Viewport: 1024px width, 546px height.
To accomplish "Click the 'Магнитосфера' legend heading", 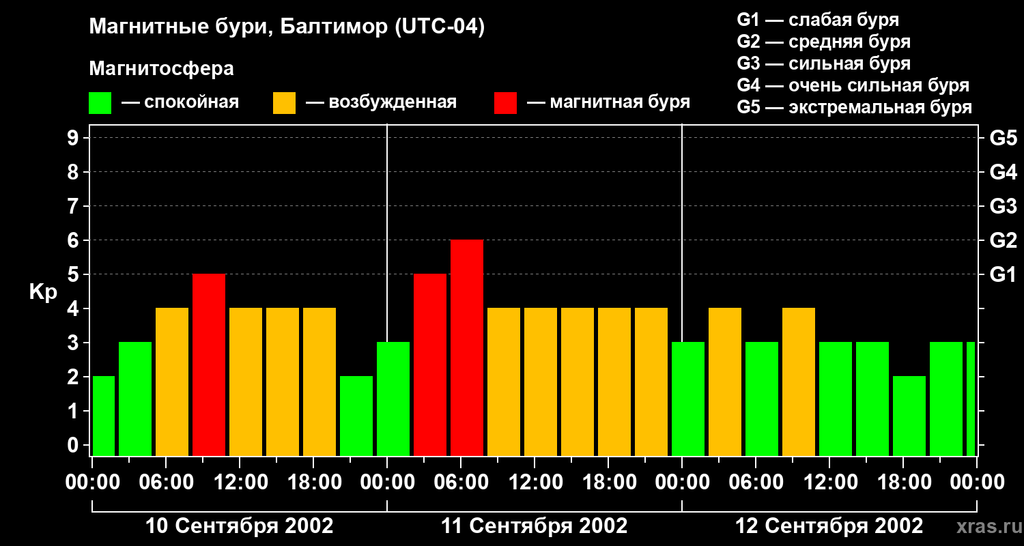I will coord(162,69).
